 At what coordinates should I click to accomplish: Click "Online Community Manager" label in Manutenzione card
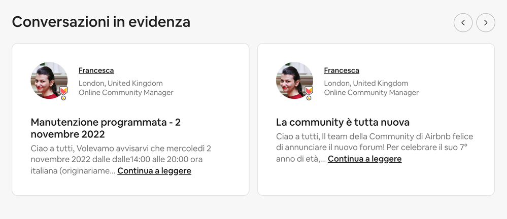coord(126,92)
